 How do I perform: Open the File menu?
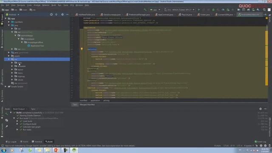2,5
